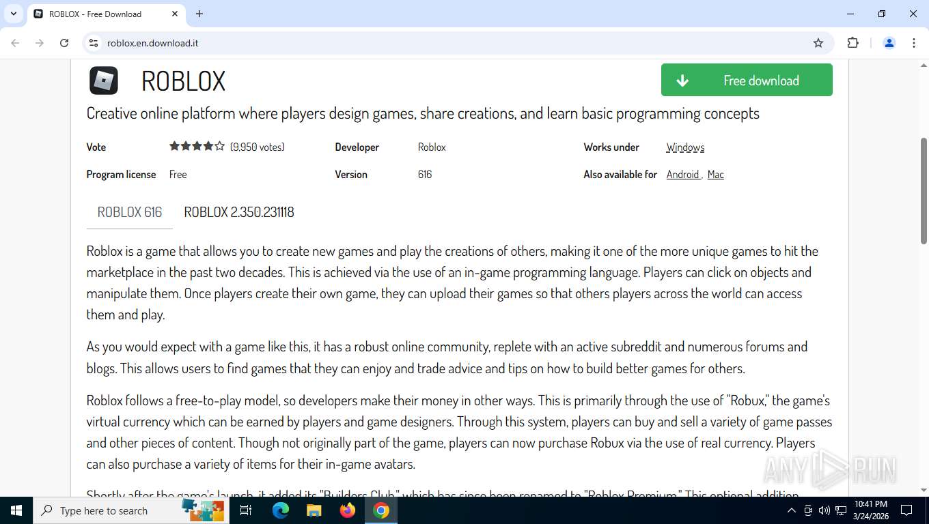Click the ROBLOX page heading
This screenshot has height=524, width=929.
click(x=183, y=81)
